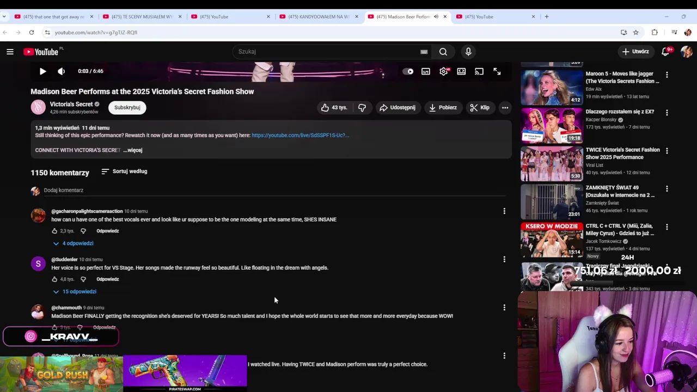Open the Victoria's Secret channel name
697x392 pixels.
click(x=71, y=104)
